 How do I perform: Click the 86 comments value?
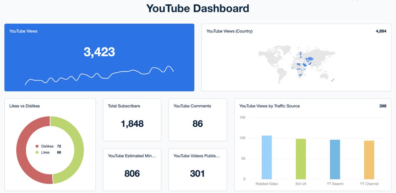coord(198,124)
